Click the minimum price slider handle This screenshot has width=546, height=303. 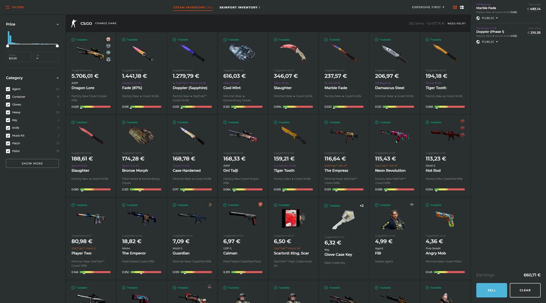pos(8,46)
